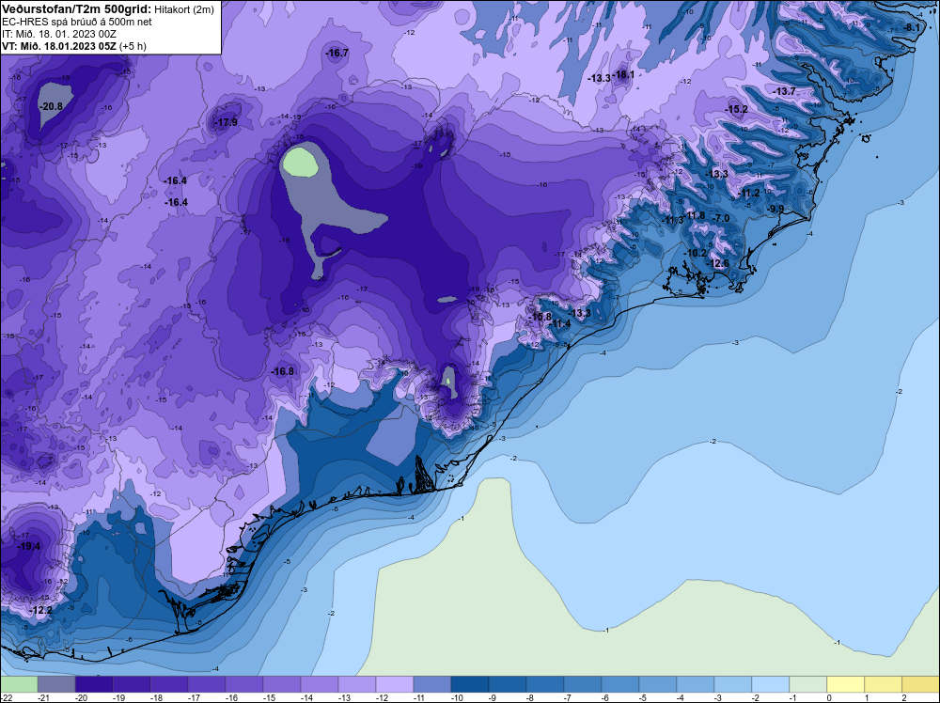Click the -11.8 station temperature value

point(695,216)
